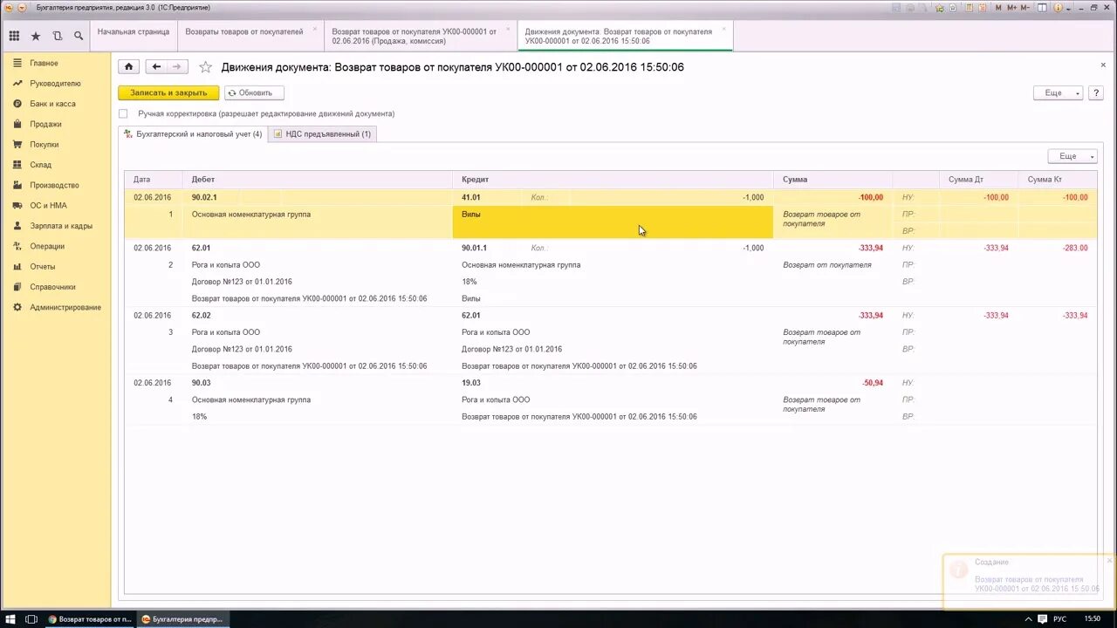Open Продажи section in sidebar
Screen dimensions: 1117x628
click(x=45, y=124)
